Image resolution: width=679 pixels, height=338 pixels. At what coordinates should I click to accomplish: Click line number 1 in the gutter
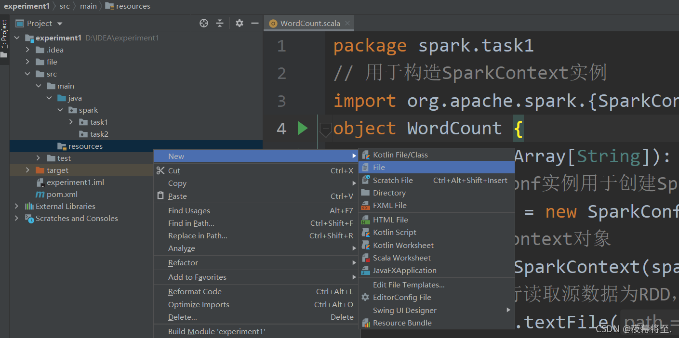281,46
